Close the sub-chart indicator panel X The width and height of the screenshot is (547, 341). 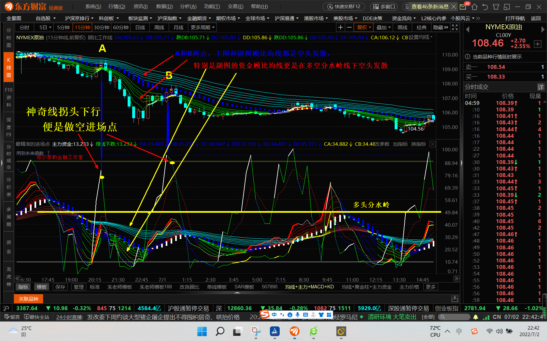coord(432,144)
